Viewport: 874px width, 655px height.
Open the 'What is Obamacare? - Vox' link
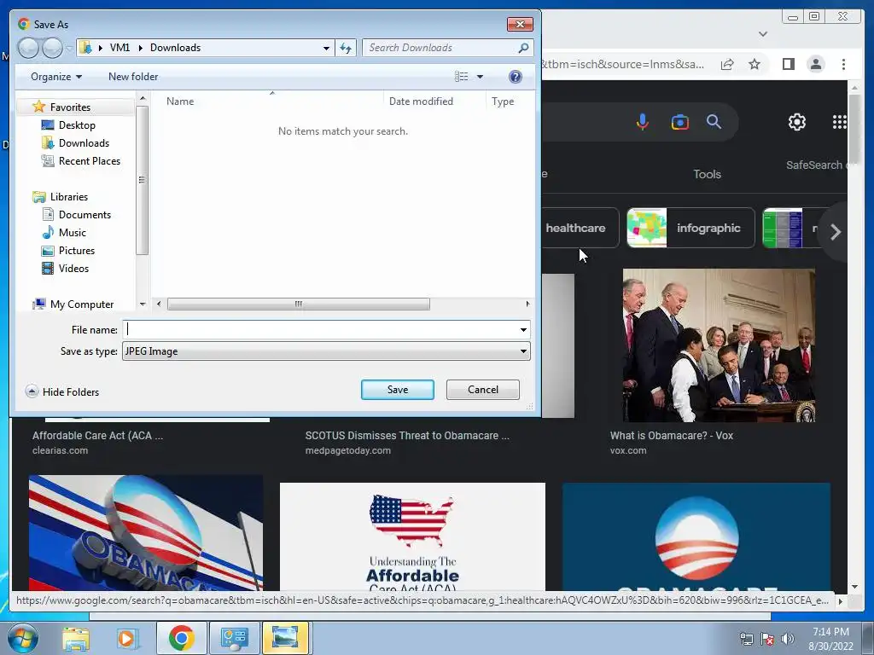[x=671, y=436]
